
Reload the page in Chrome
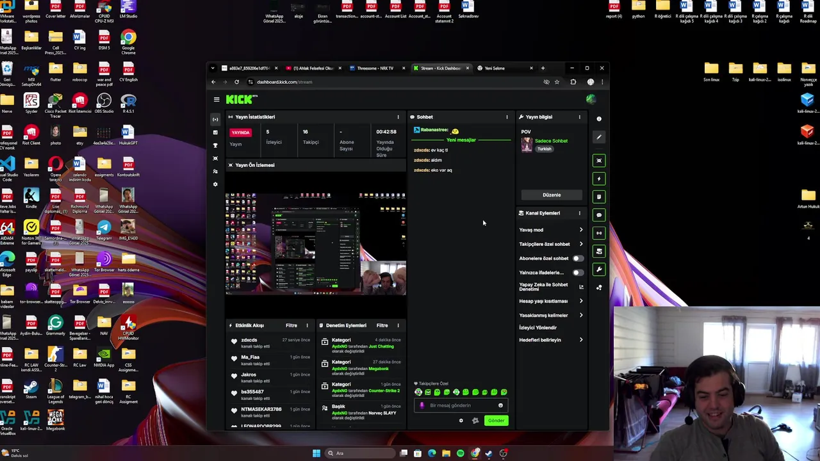point(236,82)
